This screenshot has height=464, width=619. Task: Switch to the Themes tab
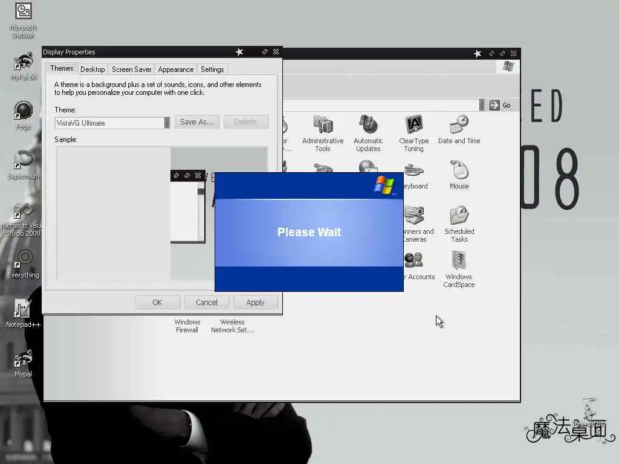[x=62, y=68]
